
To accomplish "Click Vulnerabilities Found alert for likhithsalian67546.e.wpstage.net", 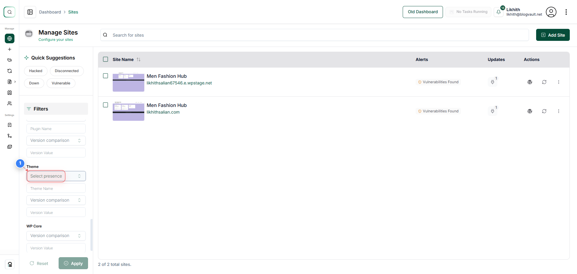I will coord(438,82).
